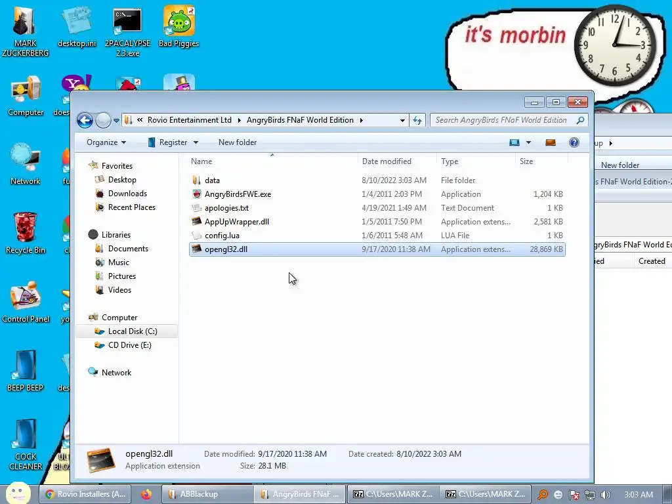Open Desktop in the Favorites list

[x=122, y=180]
